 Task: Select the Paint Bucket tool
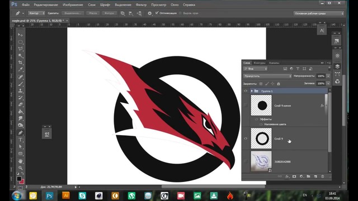tap(20, 112)
